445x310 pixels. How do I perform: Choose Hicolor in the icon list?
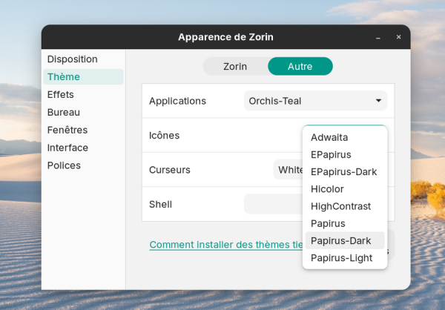click(327, 189)
